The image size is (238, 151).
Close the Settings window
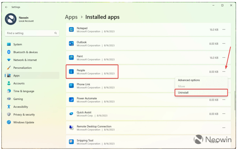coord(231,5)
